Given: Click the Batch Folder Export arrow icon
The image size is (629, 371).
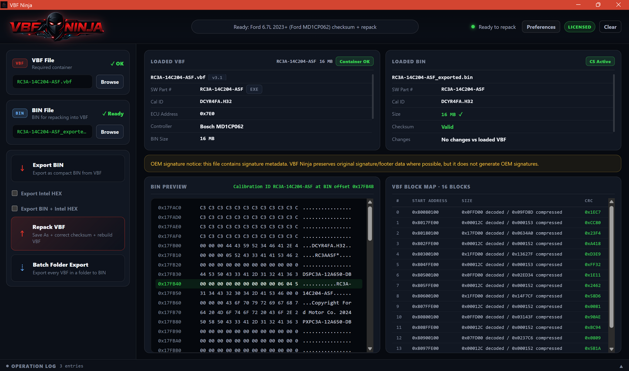Looking at the screenshot, I should point(22,268).
